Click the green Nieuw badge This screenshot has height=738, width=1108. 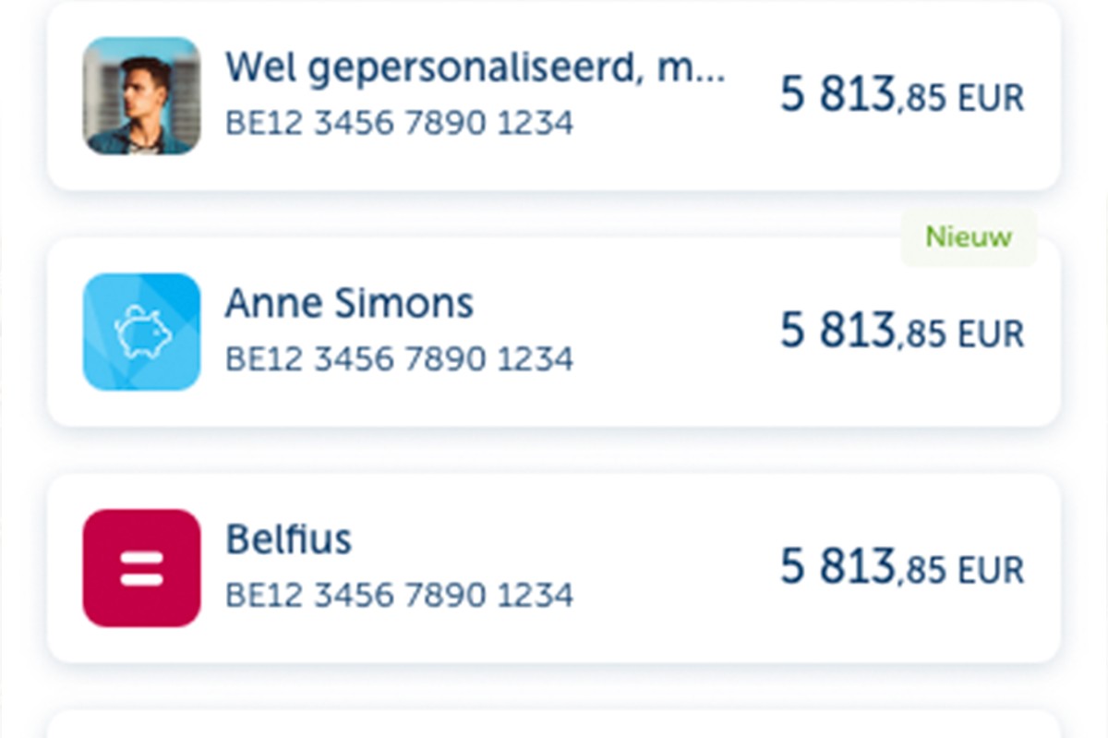(968, 236)
